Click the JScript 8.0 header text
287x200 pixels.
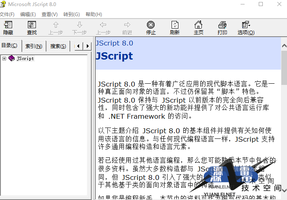click(x=114, y=43)
